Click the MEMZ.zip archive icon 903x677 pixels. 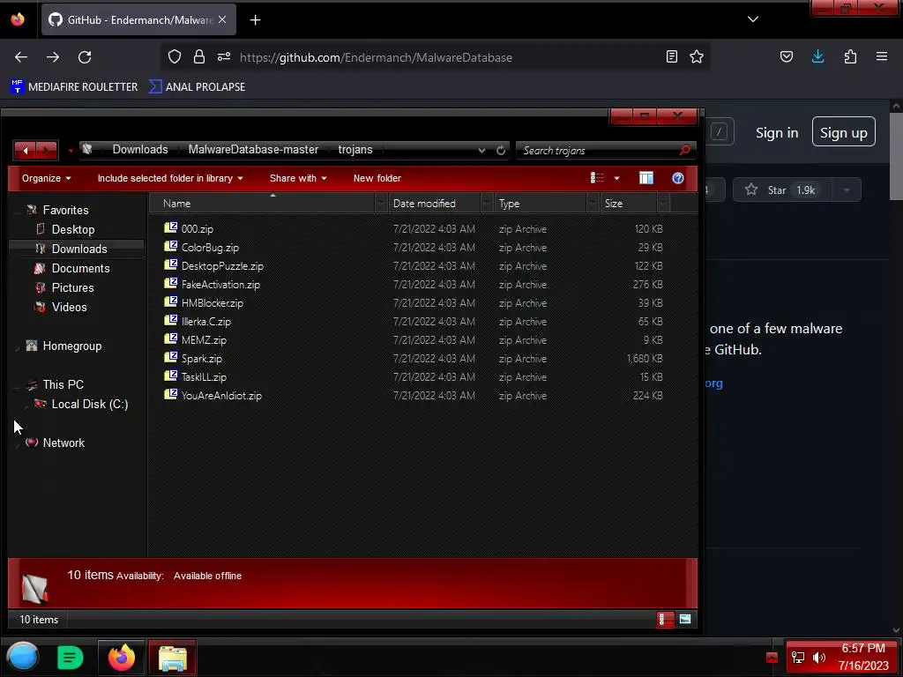(x=170, y=338)
